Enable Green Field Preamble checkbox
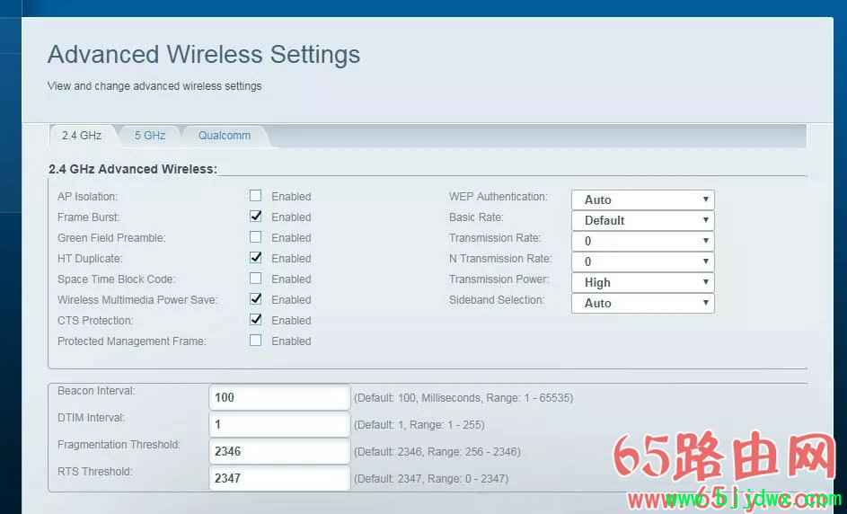This screenshot has height=514, width=847. (x=256, y=237)
